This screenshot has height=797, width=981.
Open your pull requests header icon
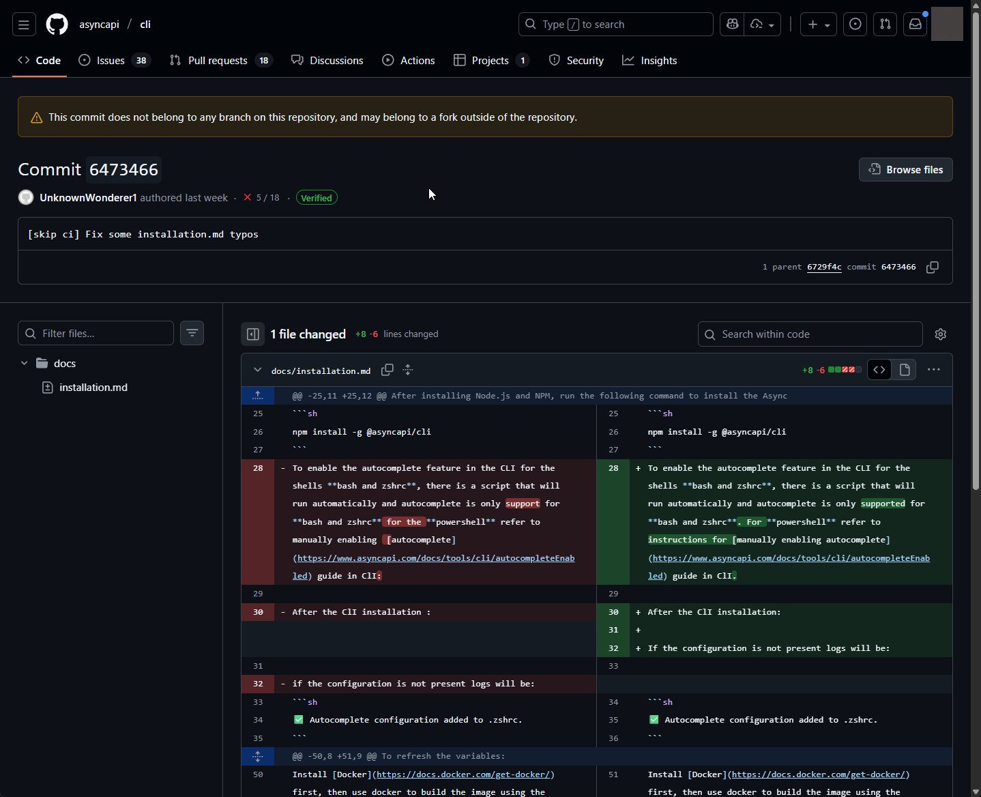point(885,25)
